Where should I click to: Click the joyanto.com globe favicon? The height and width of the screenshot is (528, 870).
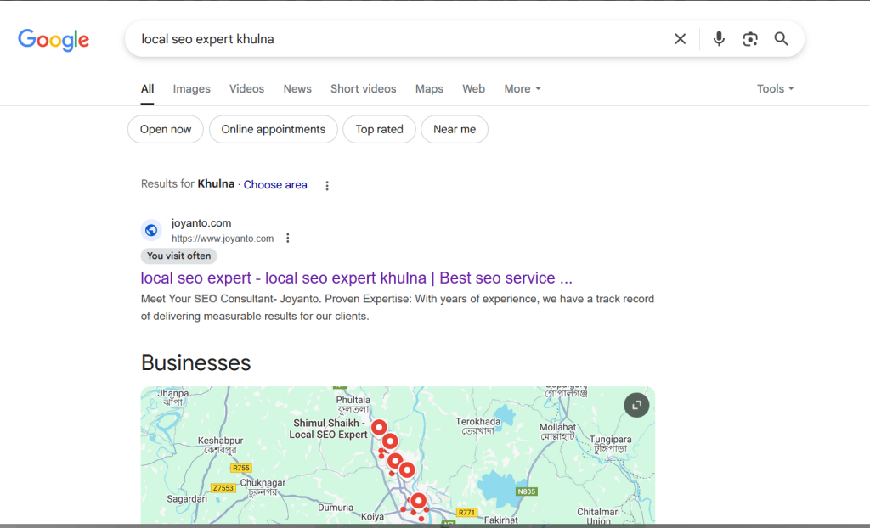point(151,230)
